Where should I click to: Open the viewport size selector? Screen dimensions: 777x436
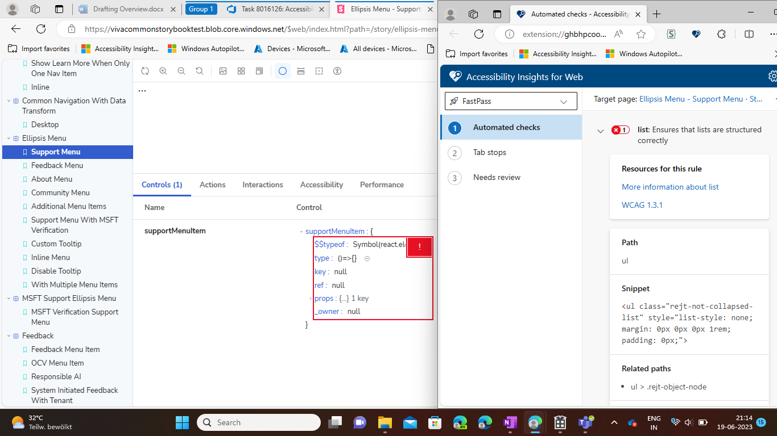pyautogui.click(x=259, y=71)
